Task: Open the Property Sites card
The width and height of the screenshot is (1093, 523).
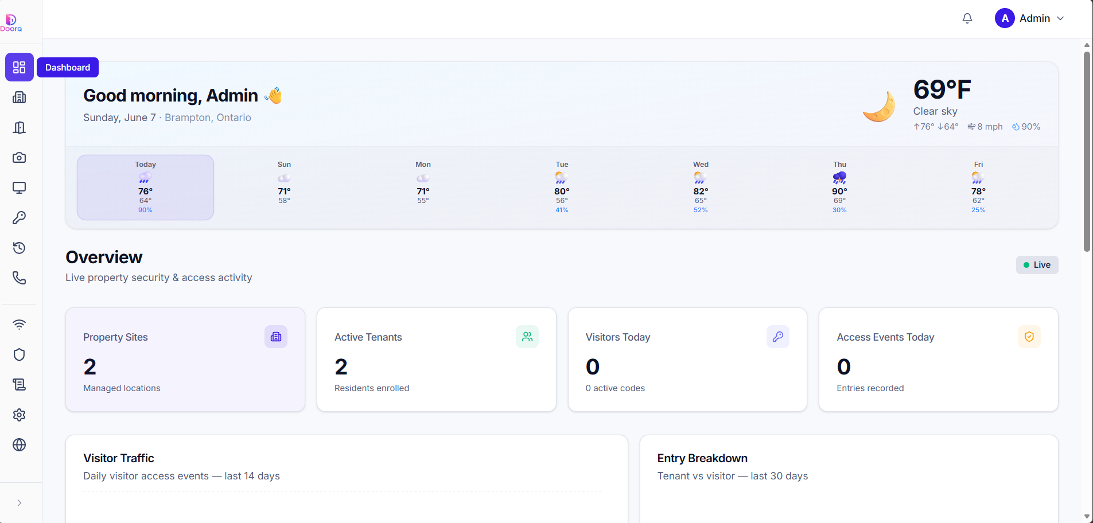Action: 185,360
